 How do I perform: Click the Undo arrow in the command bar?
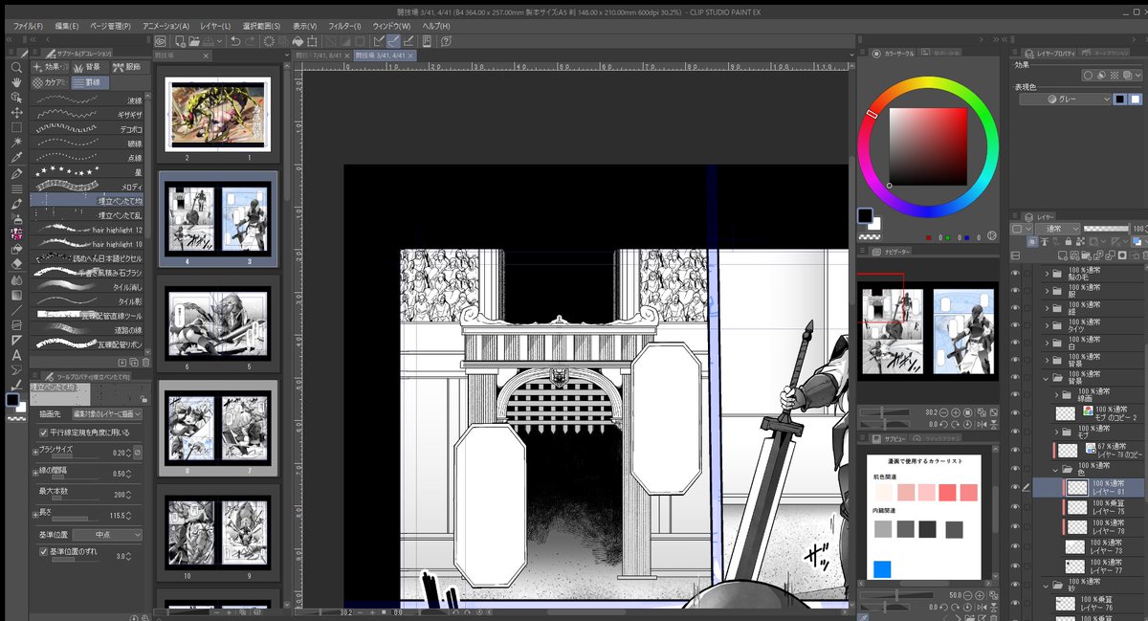[x=235, y=42]
